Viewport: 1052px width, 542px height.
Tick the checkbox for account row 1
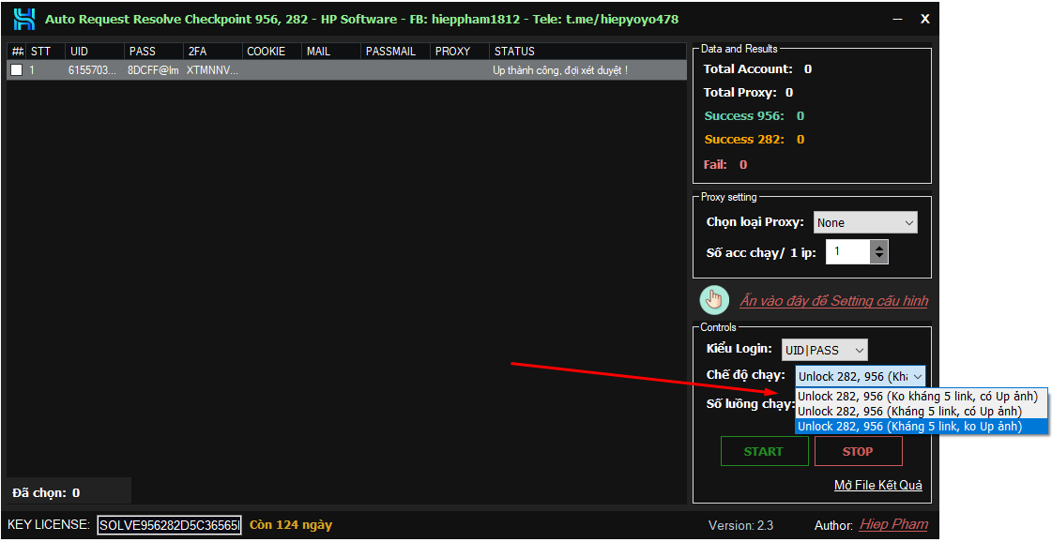(16, 70)
